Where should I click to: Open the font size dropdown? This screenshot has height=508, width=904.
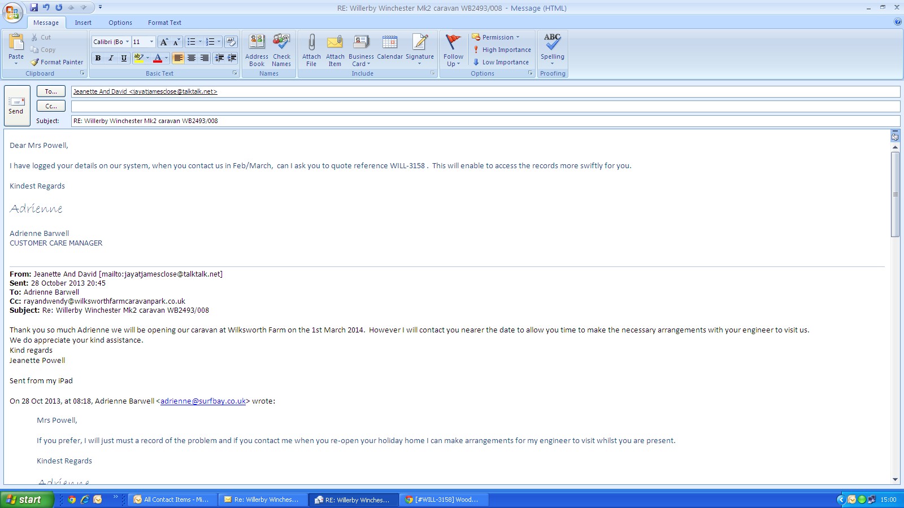tap(151, 42)
